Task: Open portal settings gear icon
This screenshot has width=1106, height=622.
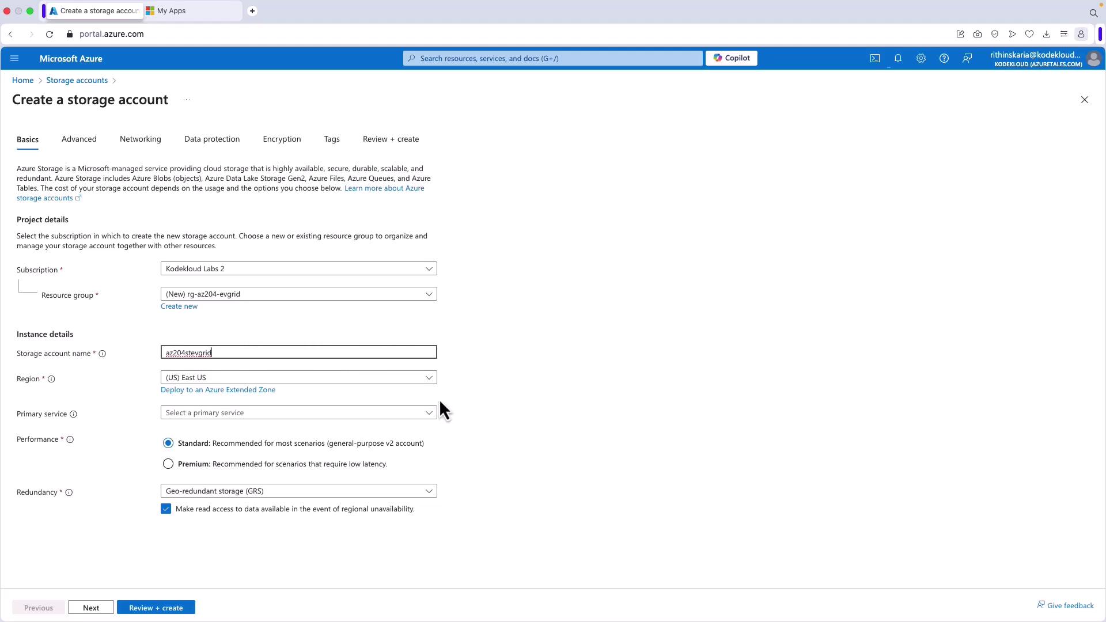Action: [x=921, y=58]
